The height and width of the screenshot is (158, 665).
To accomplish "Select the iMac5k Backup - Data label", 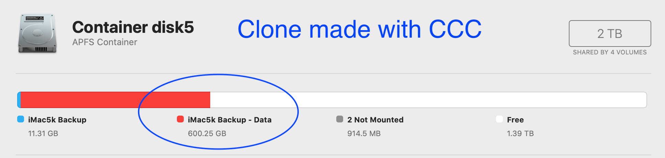I will [x=229, y=120].
